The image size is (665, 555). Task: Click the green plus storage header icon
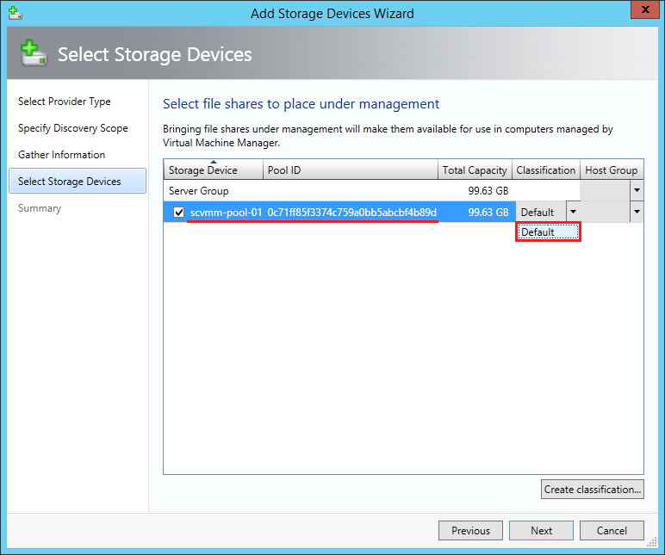[x=33, y=55]
